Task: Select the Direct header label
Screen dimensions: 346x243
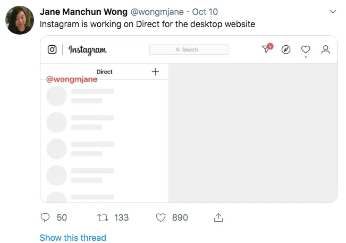Action: pyautogui.click(x=104, y=72)
